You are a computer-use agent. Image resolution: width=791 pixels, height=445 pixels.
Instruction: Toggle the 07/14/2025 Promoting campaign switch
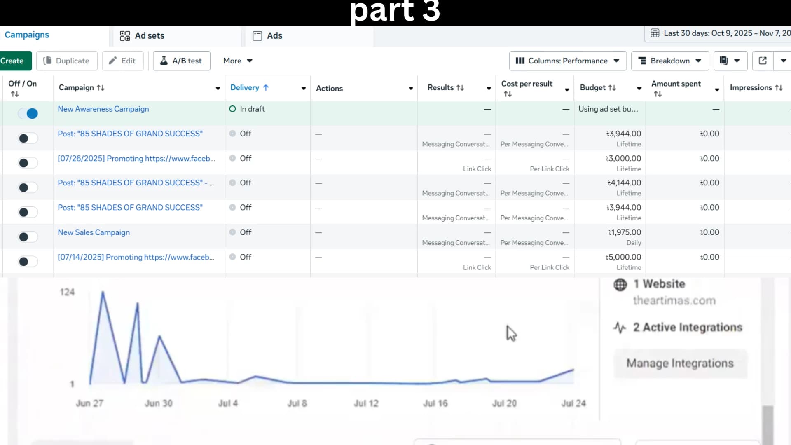(28, 261)
